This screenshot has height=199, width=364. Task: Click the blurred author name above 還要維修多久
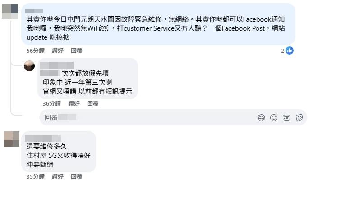(x=43, y=139)
